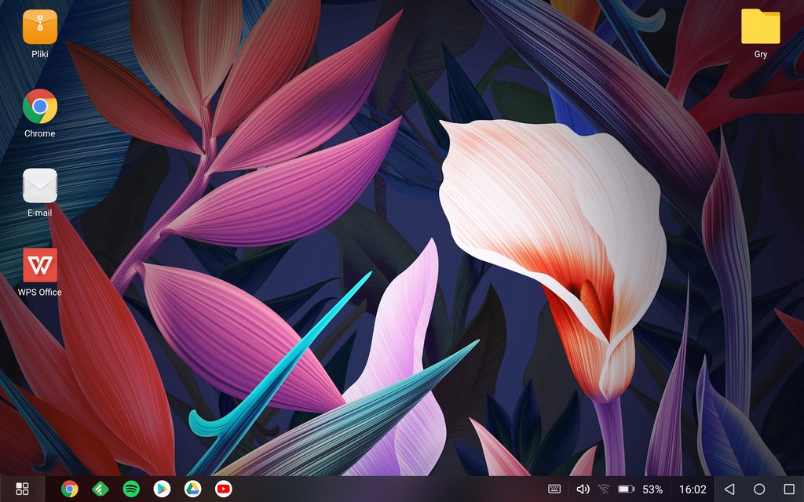The height and width of the screenshot is (502, 804).
Task: Show the on-screen keyboard from tray
Action: click(554, 489)
